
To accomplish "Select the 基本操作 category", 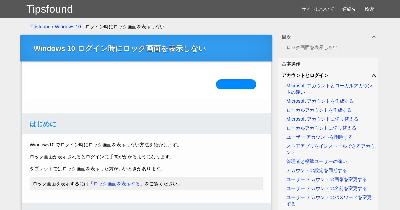I will tap(291, 64).
